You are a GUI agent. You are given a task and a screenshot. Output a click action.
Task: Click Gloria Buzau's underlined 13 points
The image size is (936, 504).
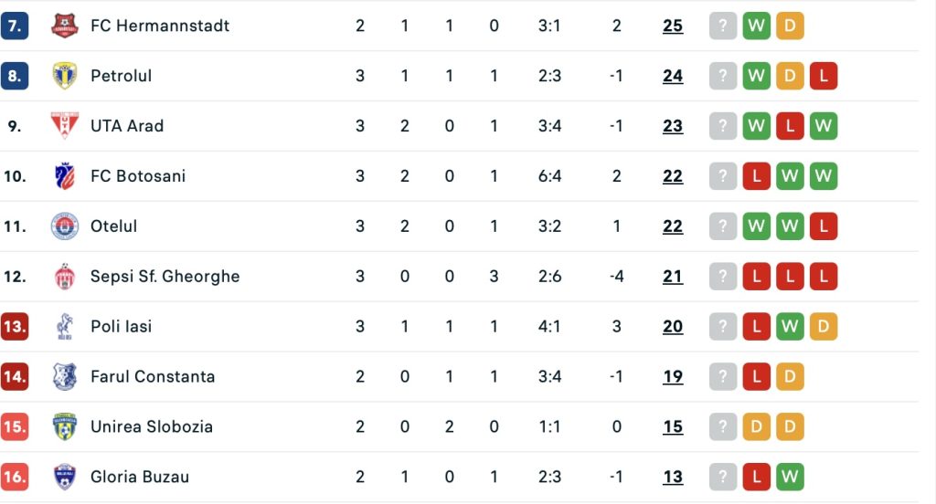point(673,477)
